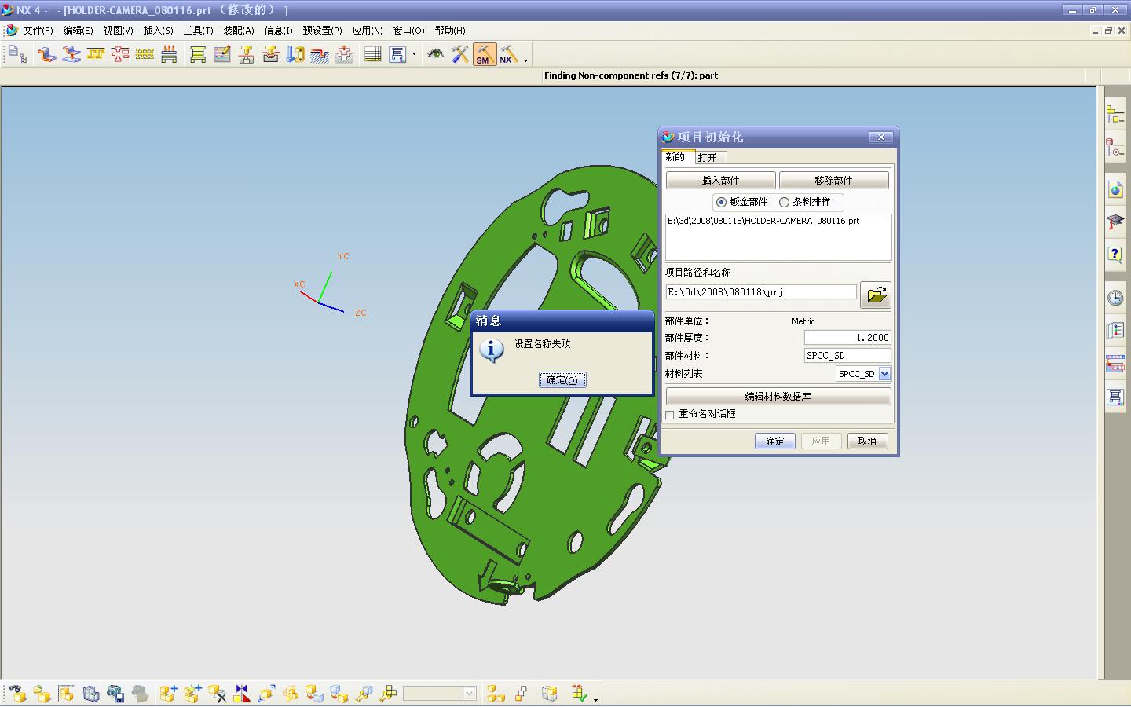
Task: Click the 编辑材料数据库 button
Action: click(x=778, y=397)
